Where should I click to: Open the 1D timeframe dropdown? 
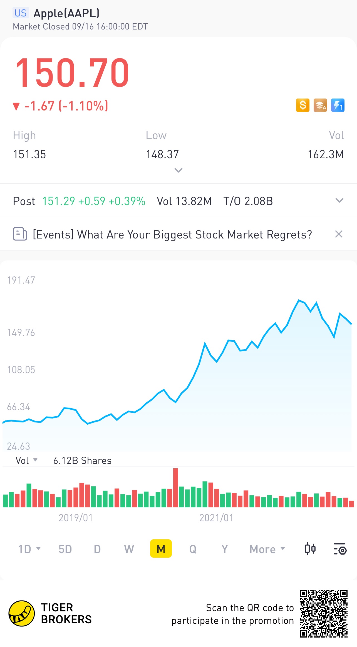(29, 549)
